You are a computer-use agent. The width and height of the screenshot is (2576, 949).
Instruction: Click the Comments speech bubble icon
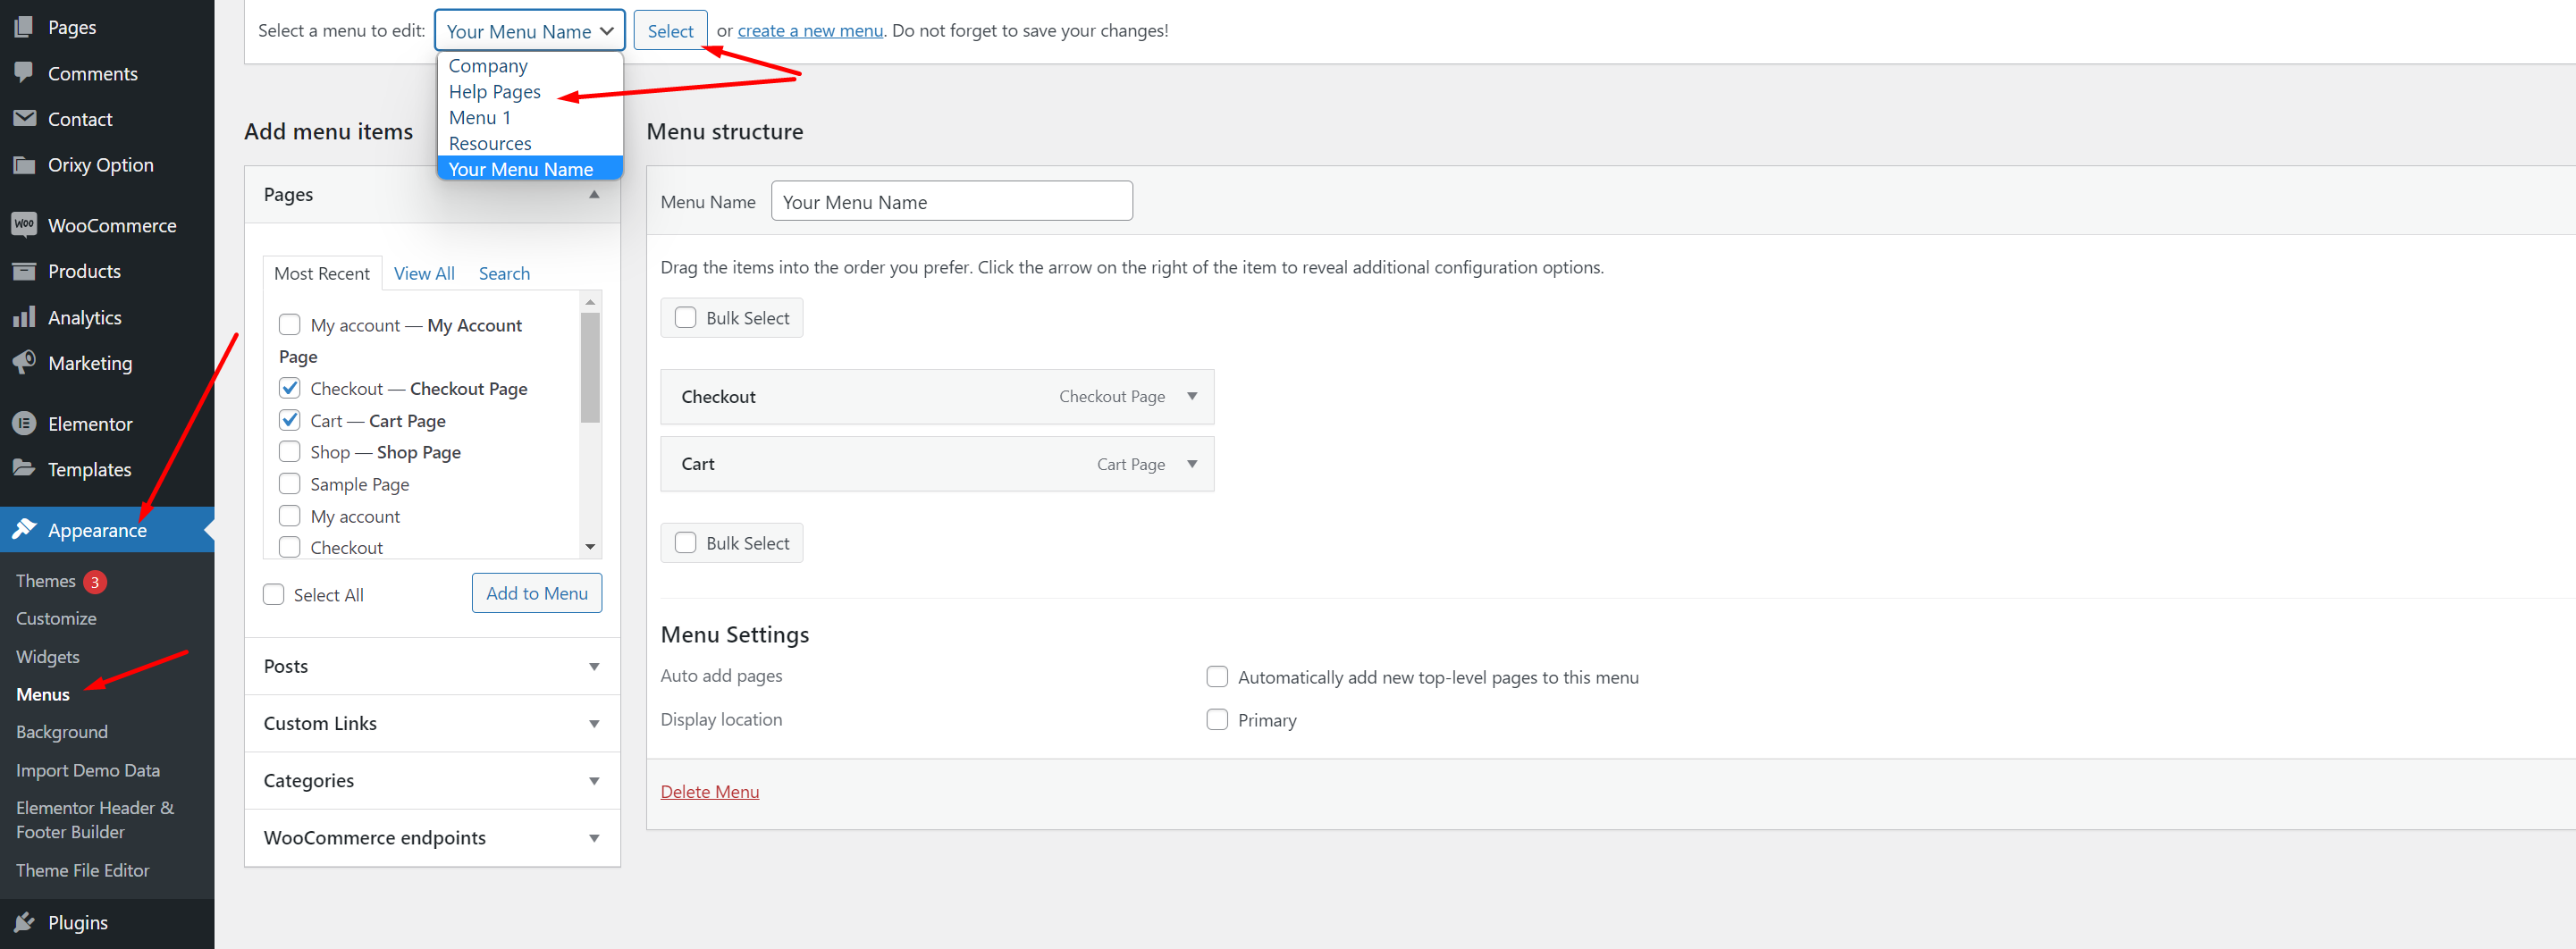(24, 72)
